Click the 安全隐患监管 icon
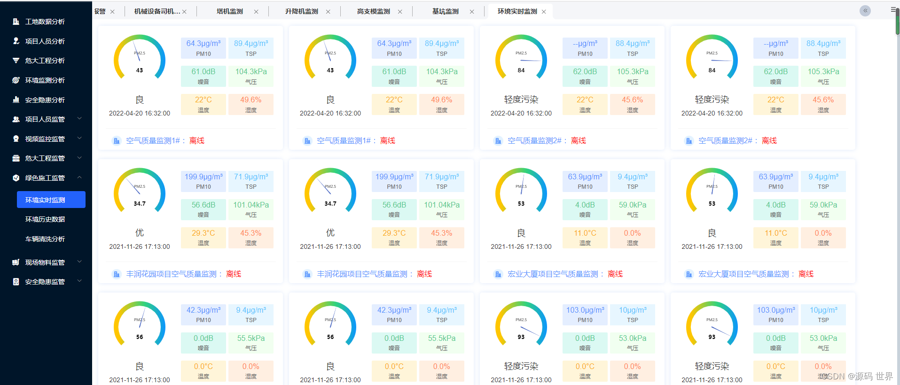This screenshot has height=385, width=900. (x=16, y=282)
